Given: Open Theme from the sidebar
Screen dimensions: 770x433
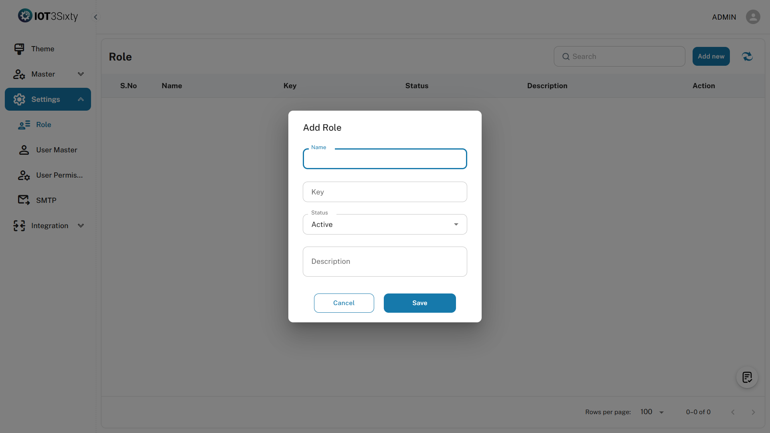Looking at the screenshot, I should [43, 49].
